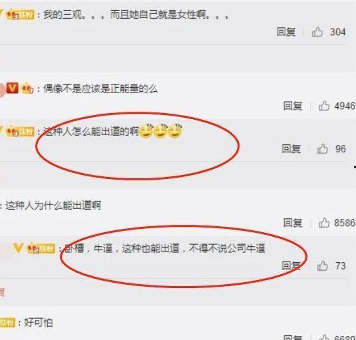Reply to 偶像不是应该是正能量的么 comment

point(293,106)
